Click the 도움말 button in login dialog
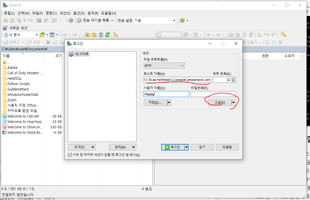This screenshot has height=200, width=310. click(x=227, y=147)
